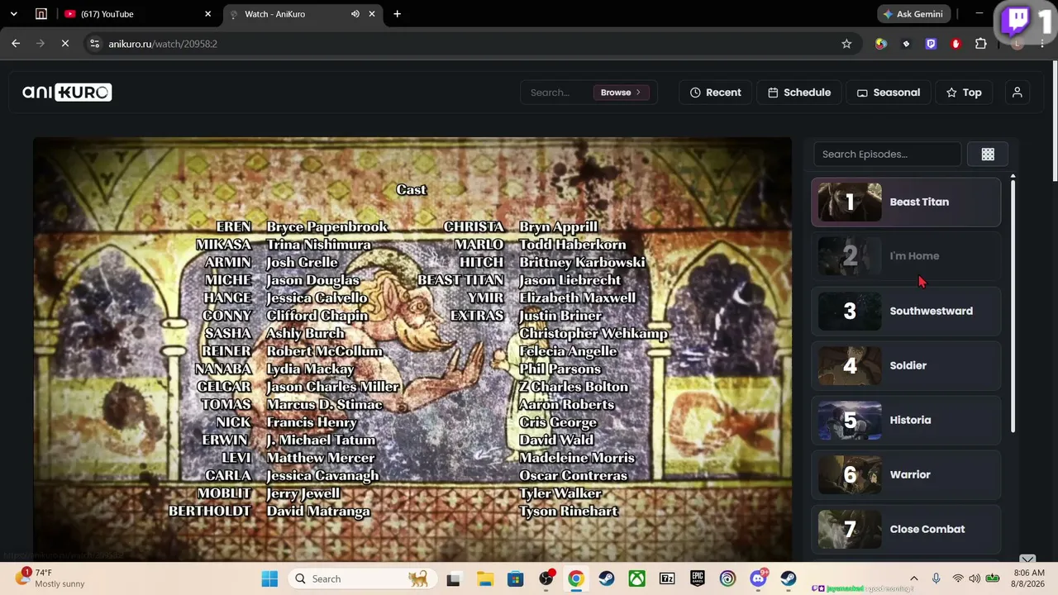Mute the Watch - AniKuro tab audio
The width and height of the screenshot is (1058, 595).
(x=355, y=14)
